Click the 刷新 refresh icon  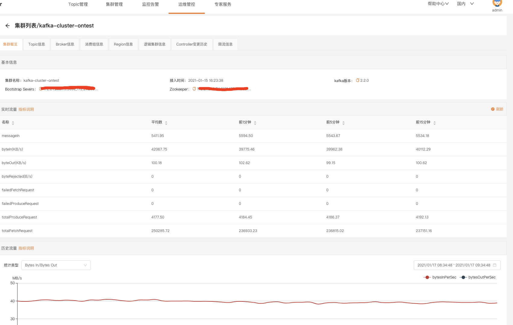(x=493, y=109)
